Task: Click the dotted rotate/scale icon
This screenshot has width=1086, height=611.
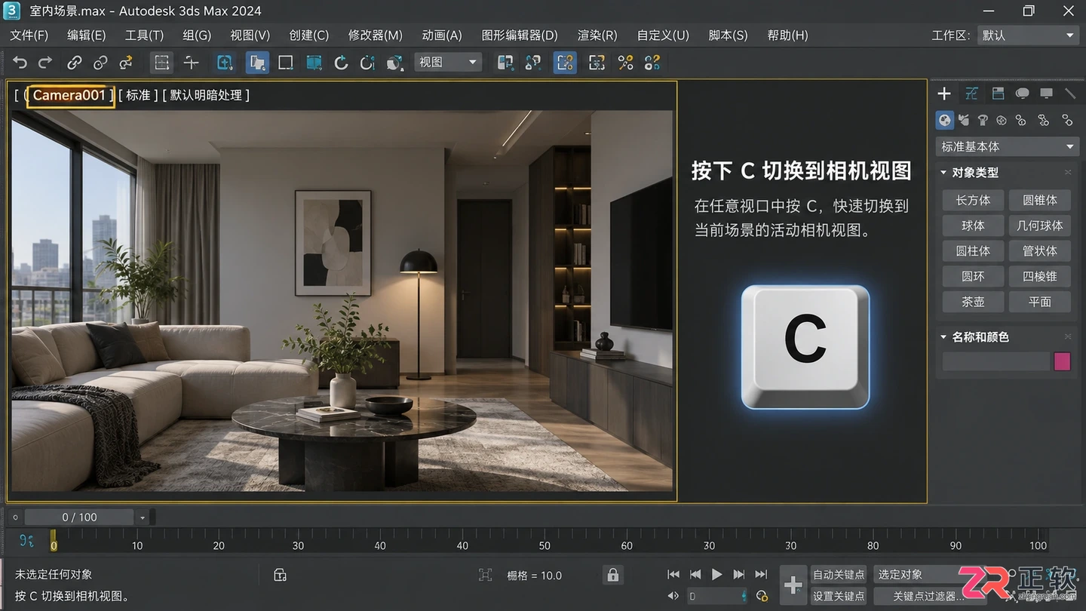Action: coord(367,63)
